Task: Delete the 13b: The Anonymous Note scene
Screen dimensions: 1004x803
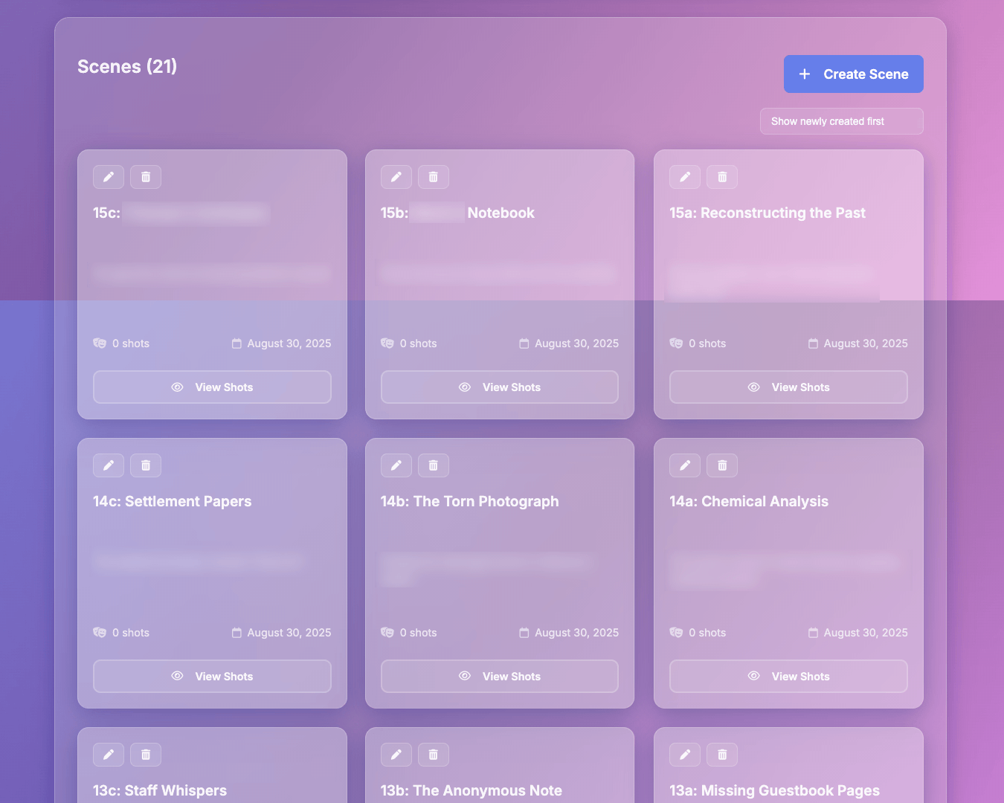Action: coord(434,755)
